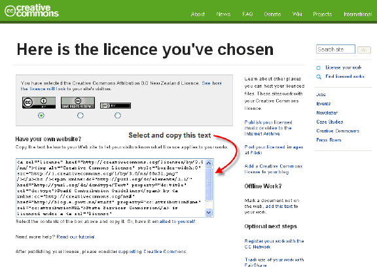
Task: Open the Press Room link
Action: (x=329, y=140)
